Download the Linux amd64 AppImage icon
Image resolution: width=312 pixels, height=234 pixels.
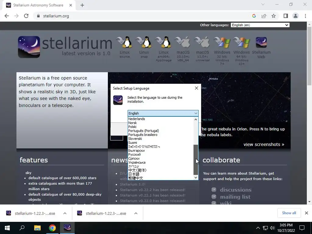click(164, 42)
